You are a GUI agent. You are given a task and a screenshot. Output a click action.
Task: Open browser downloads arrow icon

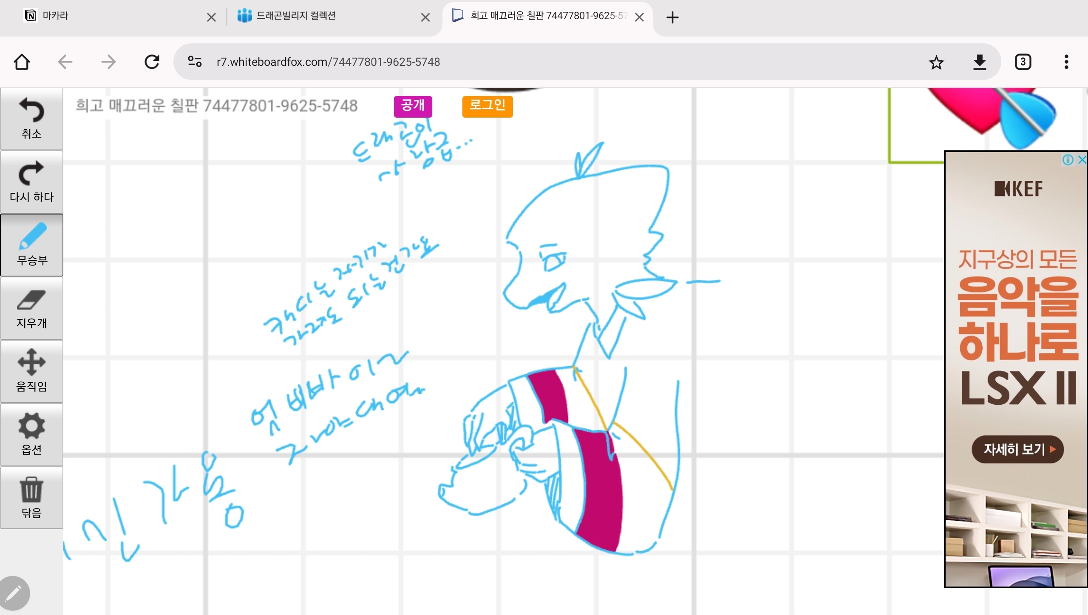pos(980,62)
